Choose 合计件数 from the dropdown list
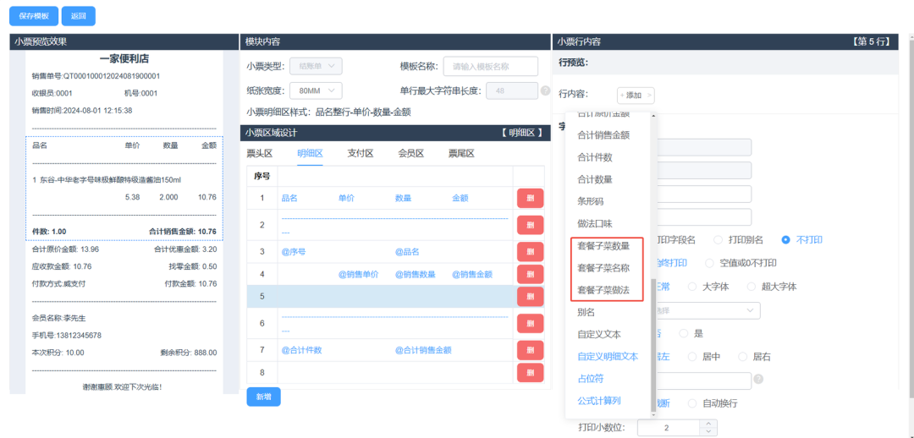Viewport: 914px width, 438px height. click(595, 157)
